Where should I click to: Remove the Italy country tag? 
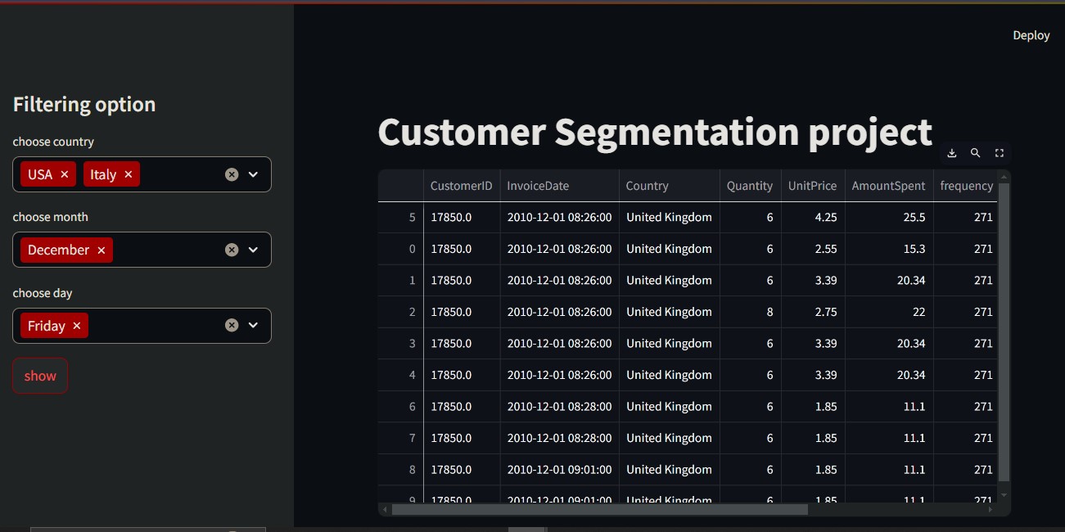(129, 174)
